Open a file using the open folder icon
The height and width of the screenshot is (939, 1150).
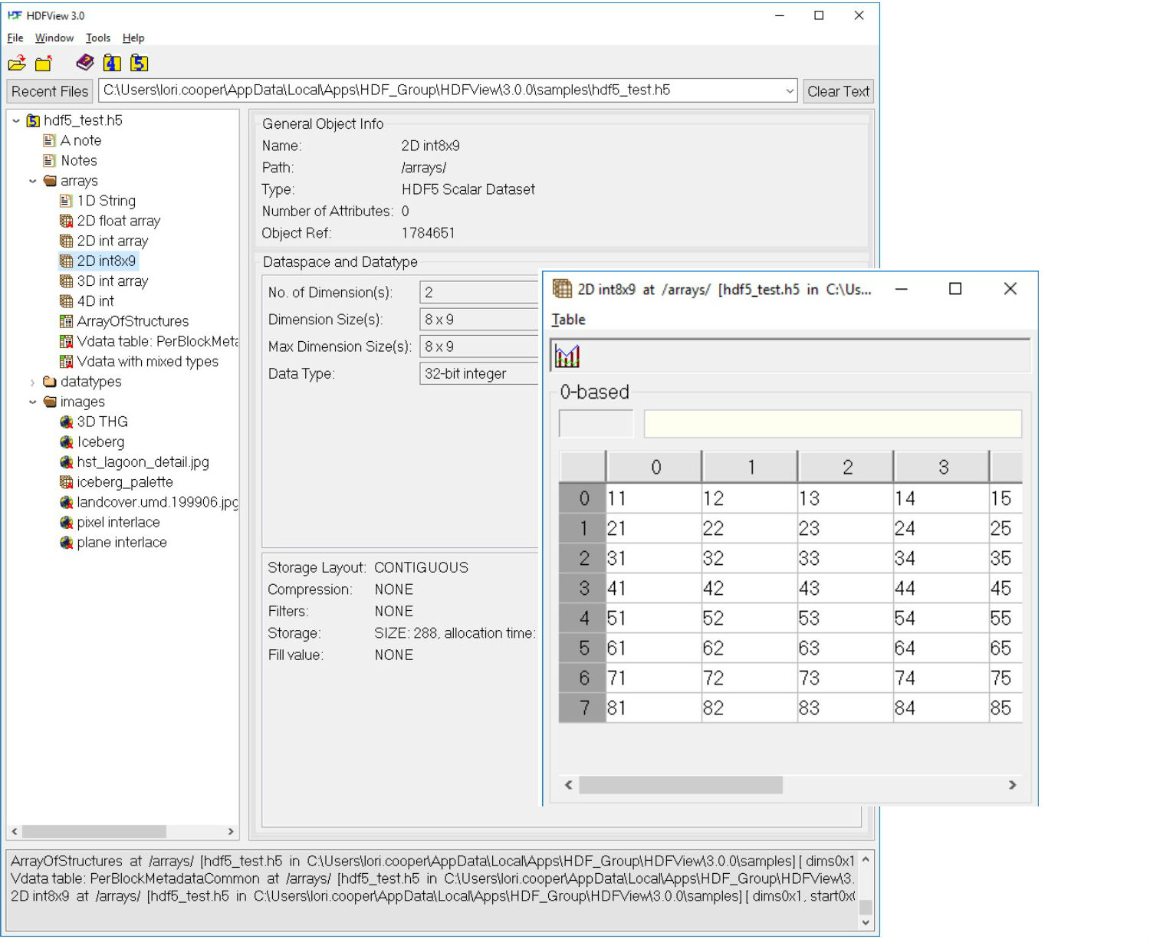tap(16, 63)
